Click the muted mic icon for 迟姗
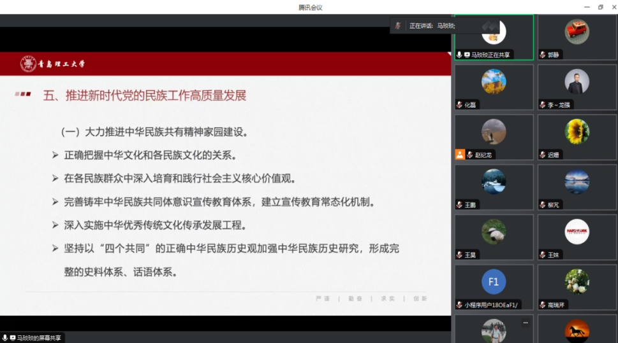 (x=542, y=155)
